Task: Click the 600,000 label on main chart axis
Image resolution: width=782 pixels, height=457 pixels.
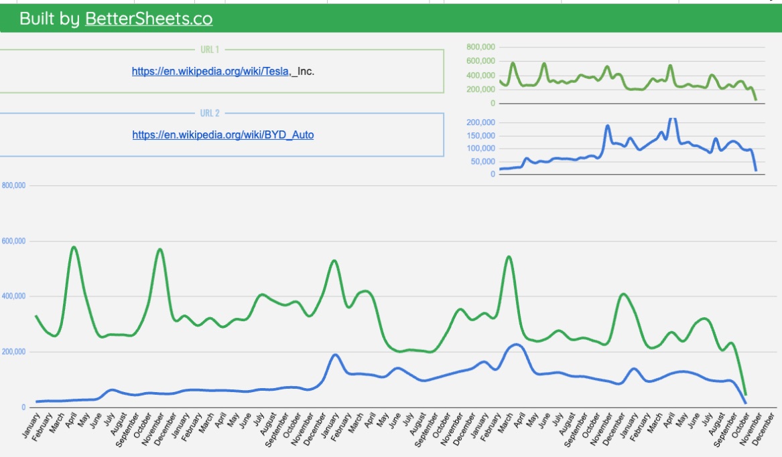Action: point(13,241)
